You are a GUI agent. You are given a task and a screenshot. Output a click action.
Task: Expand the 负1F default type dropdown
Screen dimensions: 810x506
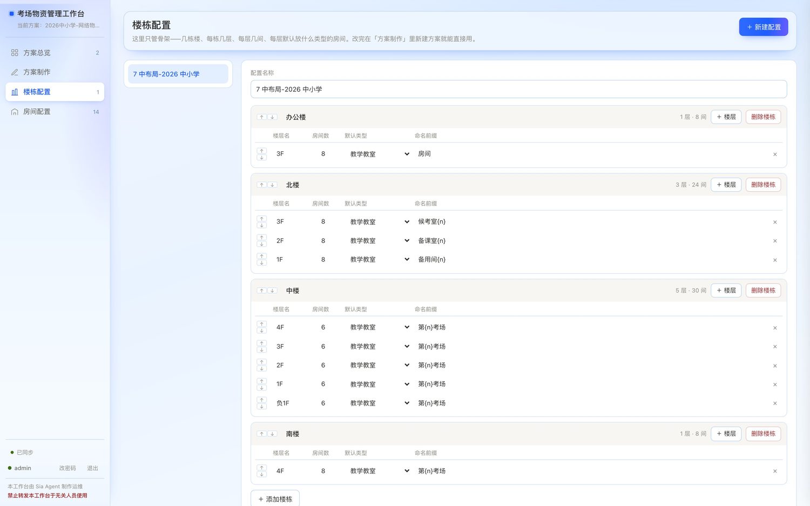379,403
